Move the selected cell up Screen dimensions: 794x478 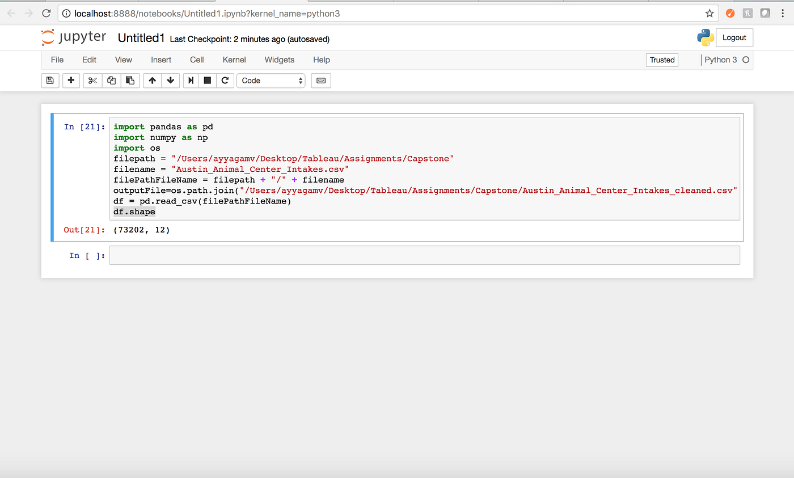pyautogui.click(x=152, y=81)
